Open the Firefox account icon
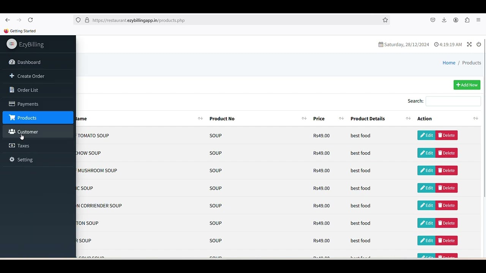The height and width of the screenshot is (273, 486). (x=456, y=20)
